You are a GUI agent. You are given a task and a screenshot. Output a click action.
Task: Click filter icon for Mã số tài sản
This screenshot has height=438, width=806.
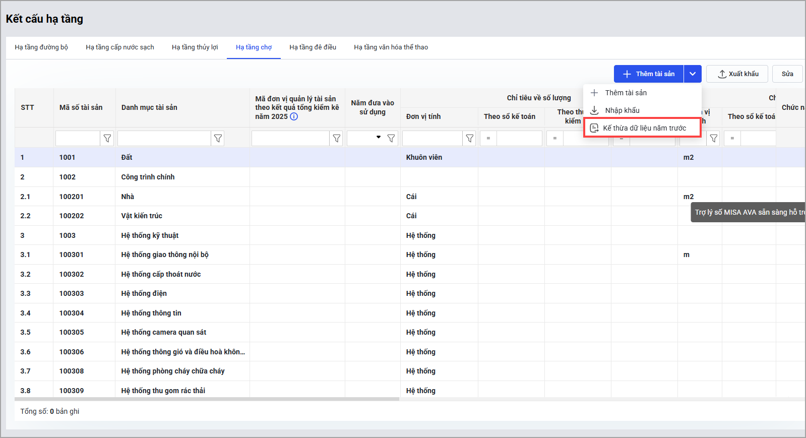pyautogui.click(x=107, y=139)
